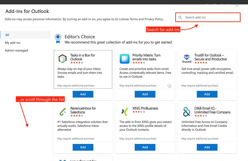Click the magnifier icon in search box
Screen dimensions: 248x161
180,17
